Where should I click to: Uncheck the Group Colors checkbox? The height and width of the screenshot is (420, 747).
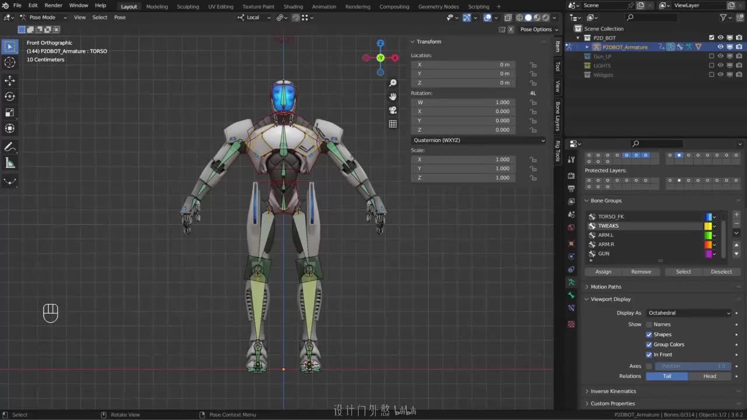click(x=649, y=345)
